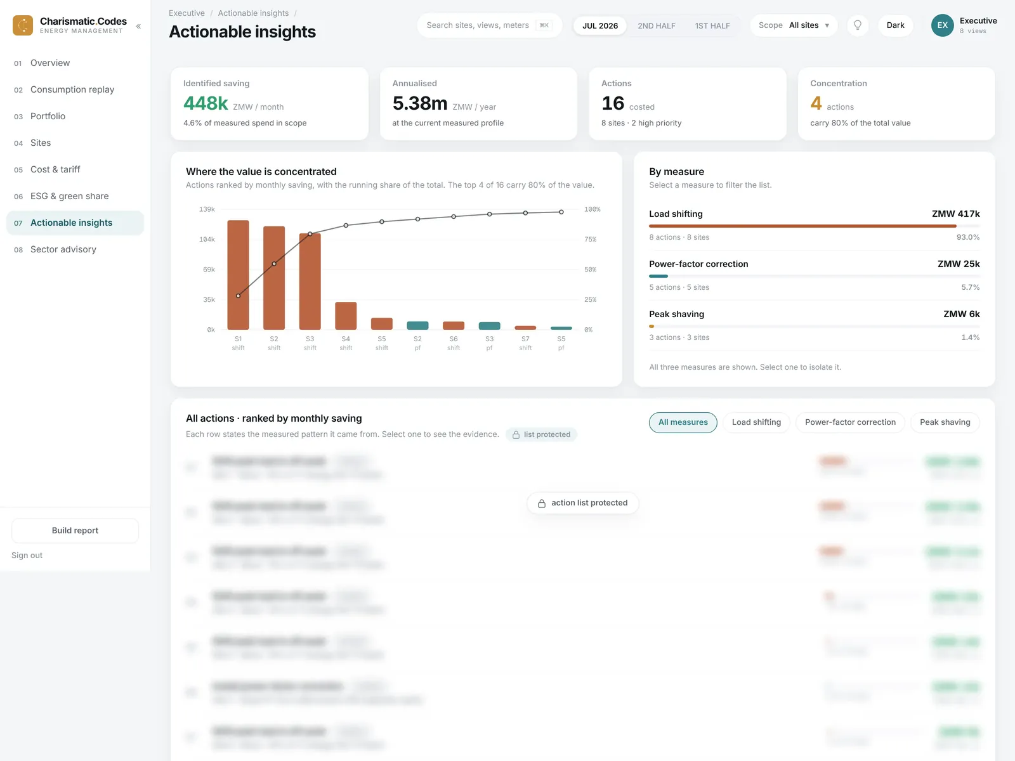Click the S2 pf teal bar
This screenshot has height=761, width=1015.
(x=417, y=326)
